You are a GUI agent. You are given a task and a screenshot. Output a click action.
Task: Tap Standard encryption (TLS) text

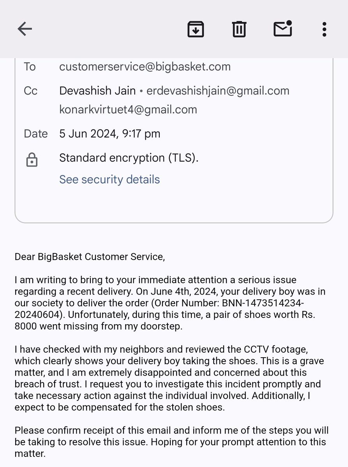click(129, 158)
